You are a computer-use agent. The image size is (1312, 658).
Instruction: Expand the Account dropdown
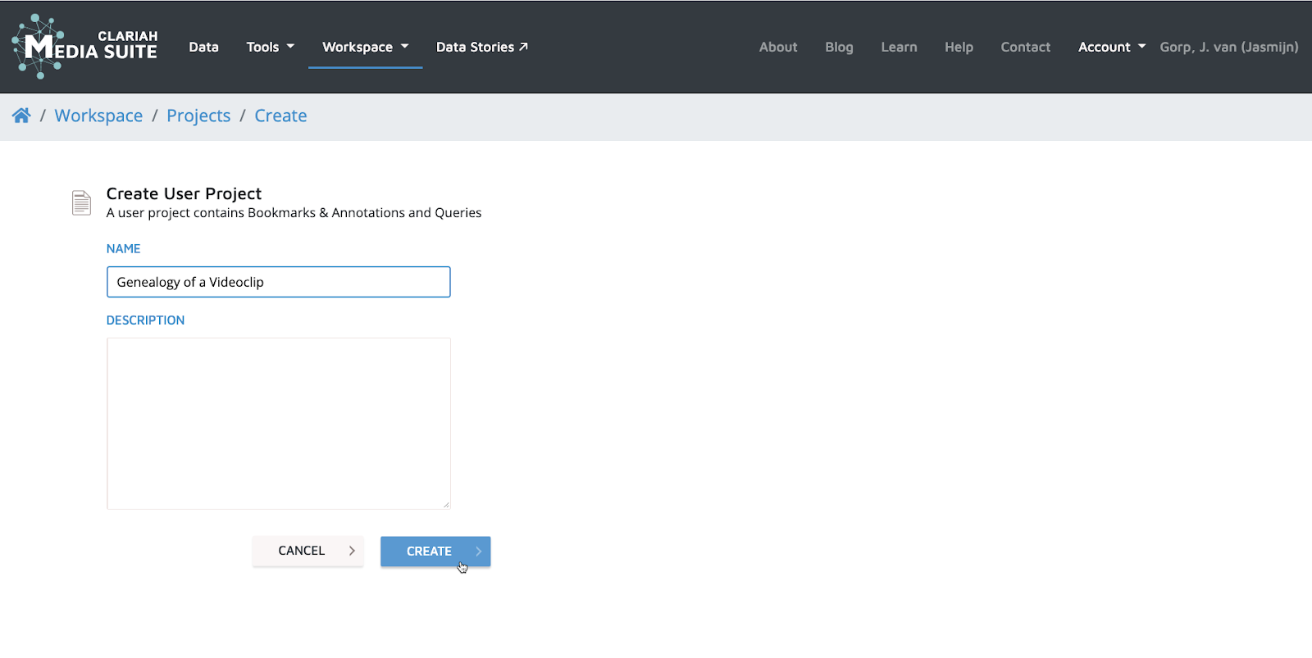pyautogui.click(x=1111, y=47)
